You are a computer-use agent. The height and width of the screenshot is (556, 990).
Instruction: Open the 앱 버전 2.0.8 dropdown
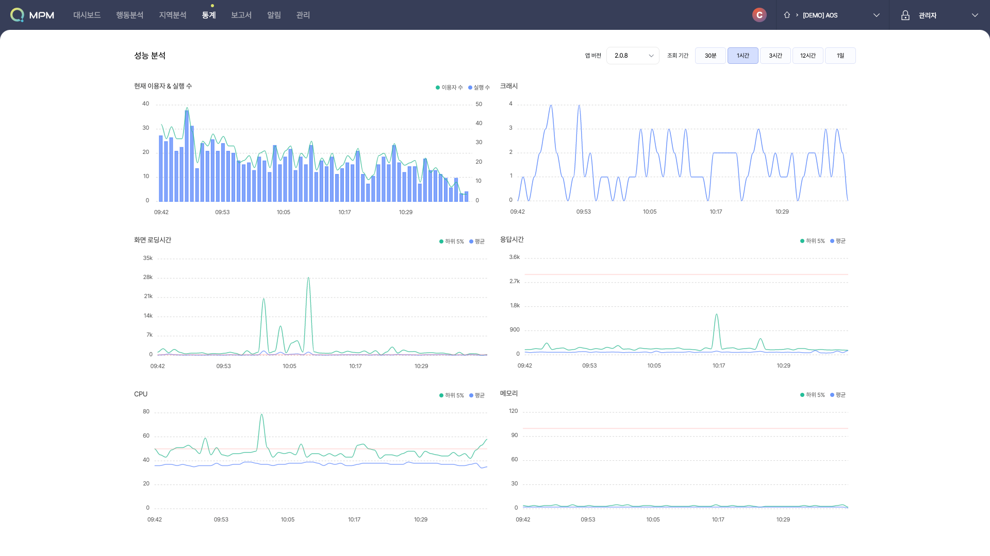633,56
